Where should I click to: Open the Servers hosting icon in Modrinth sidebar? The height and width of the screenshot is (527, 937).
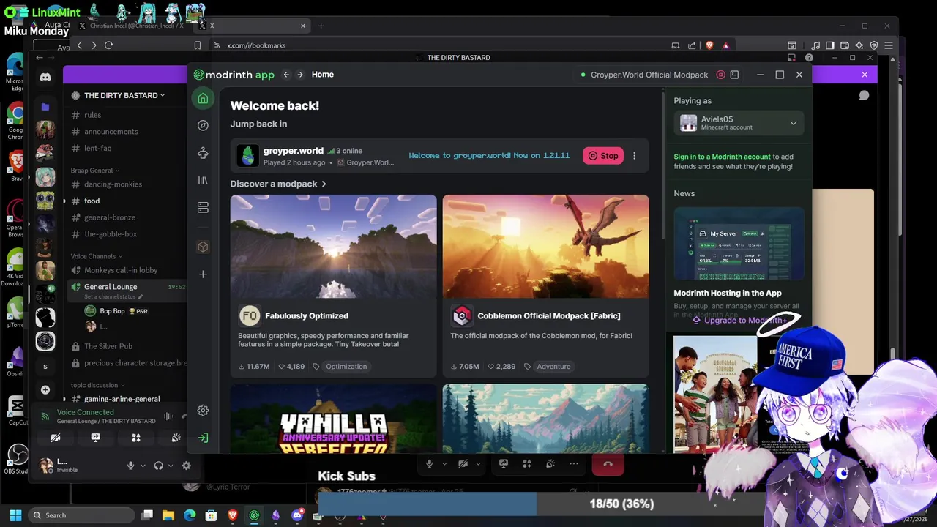coord(203,208)
